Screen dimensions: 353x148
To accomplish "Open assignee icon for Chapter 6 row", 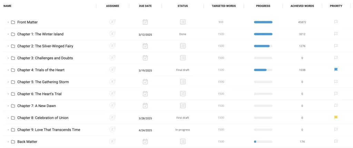I will tap(113, 94).
